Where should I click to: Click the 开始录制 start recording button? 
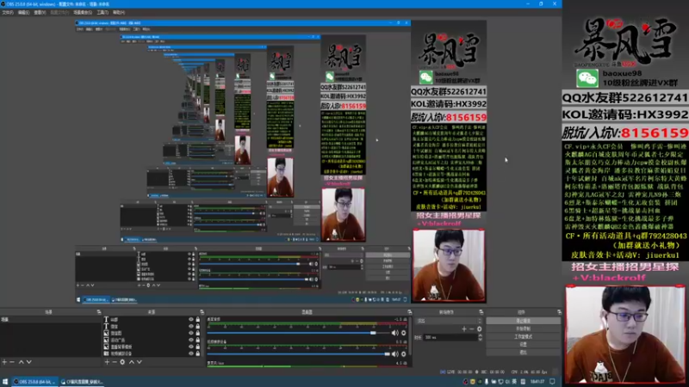tap(523, 329)
